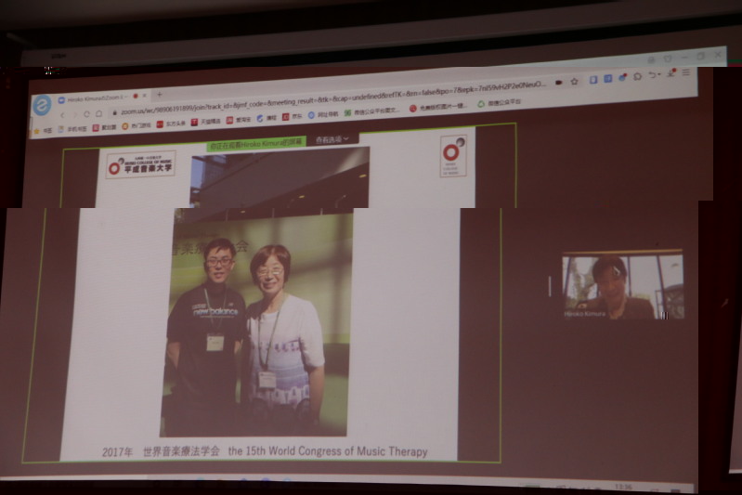Open the browser hamburger main menu
Screen dimensions: 742x495
(x=686, y=72)
